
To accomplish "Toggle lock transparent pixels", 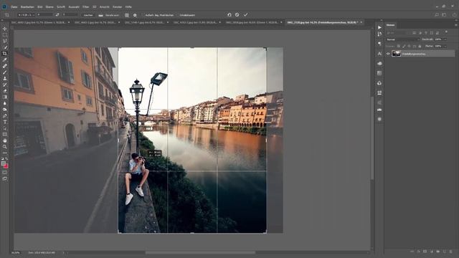I will [399, 46].
